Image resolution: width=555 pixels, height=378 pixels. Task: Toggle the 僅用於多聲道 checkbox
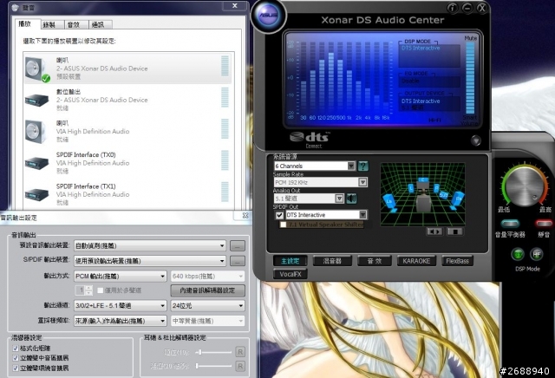click(101, 290)
